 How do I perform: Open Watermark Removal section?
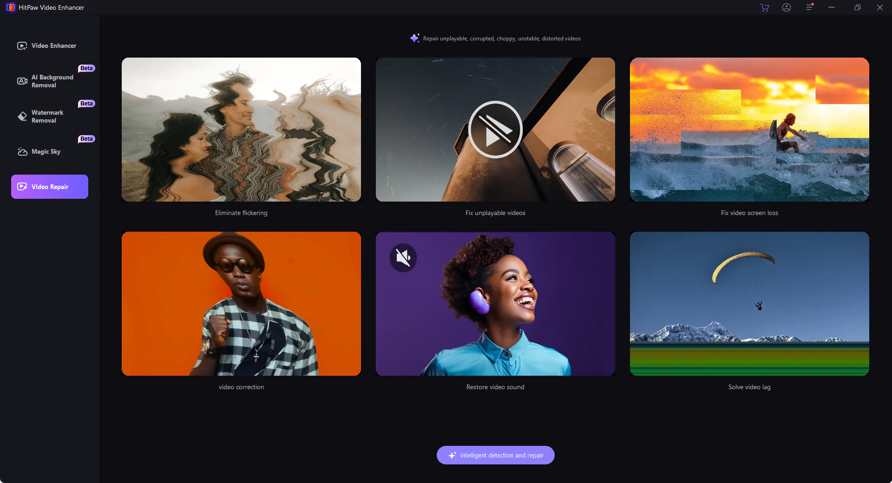pyautogui.click(x=50, y=116)
